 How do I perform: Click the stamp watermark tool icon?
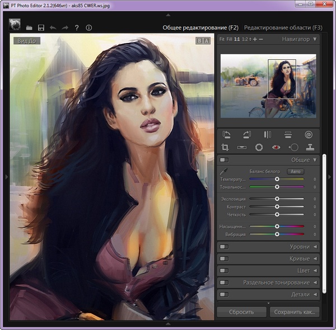pyautogui.click(x=309, y=147)
